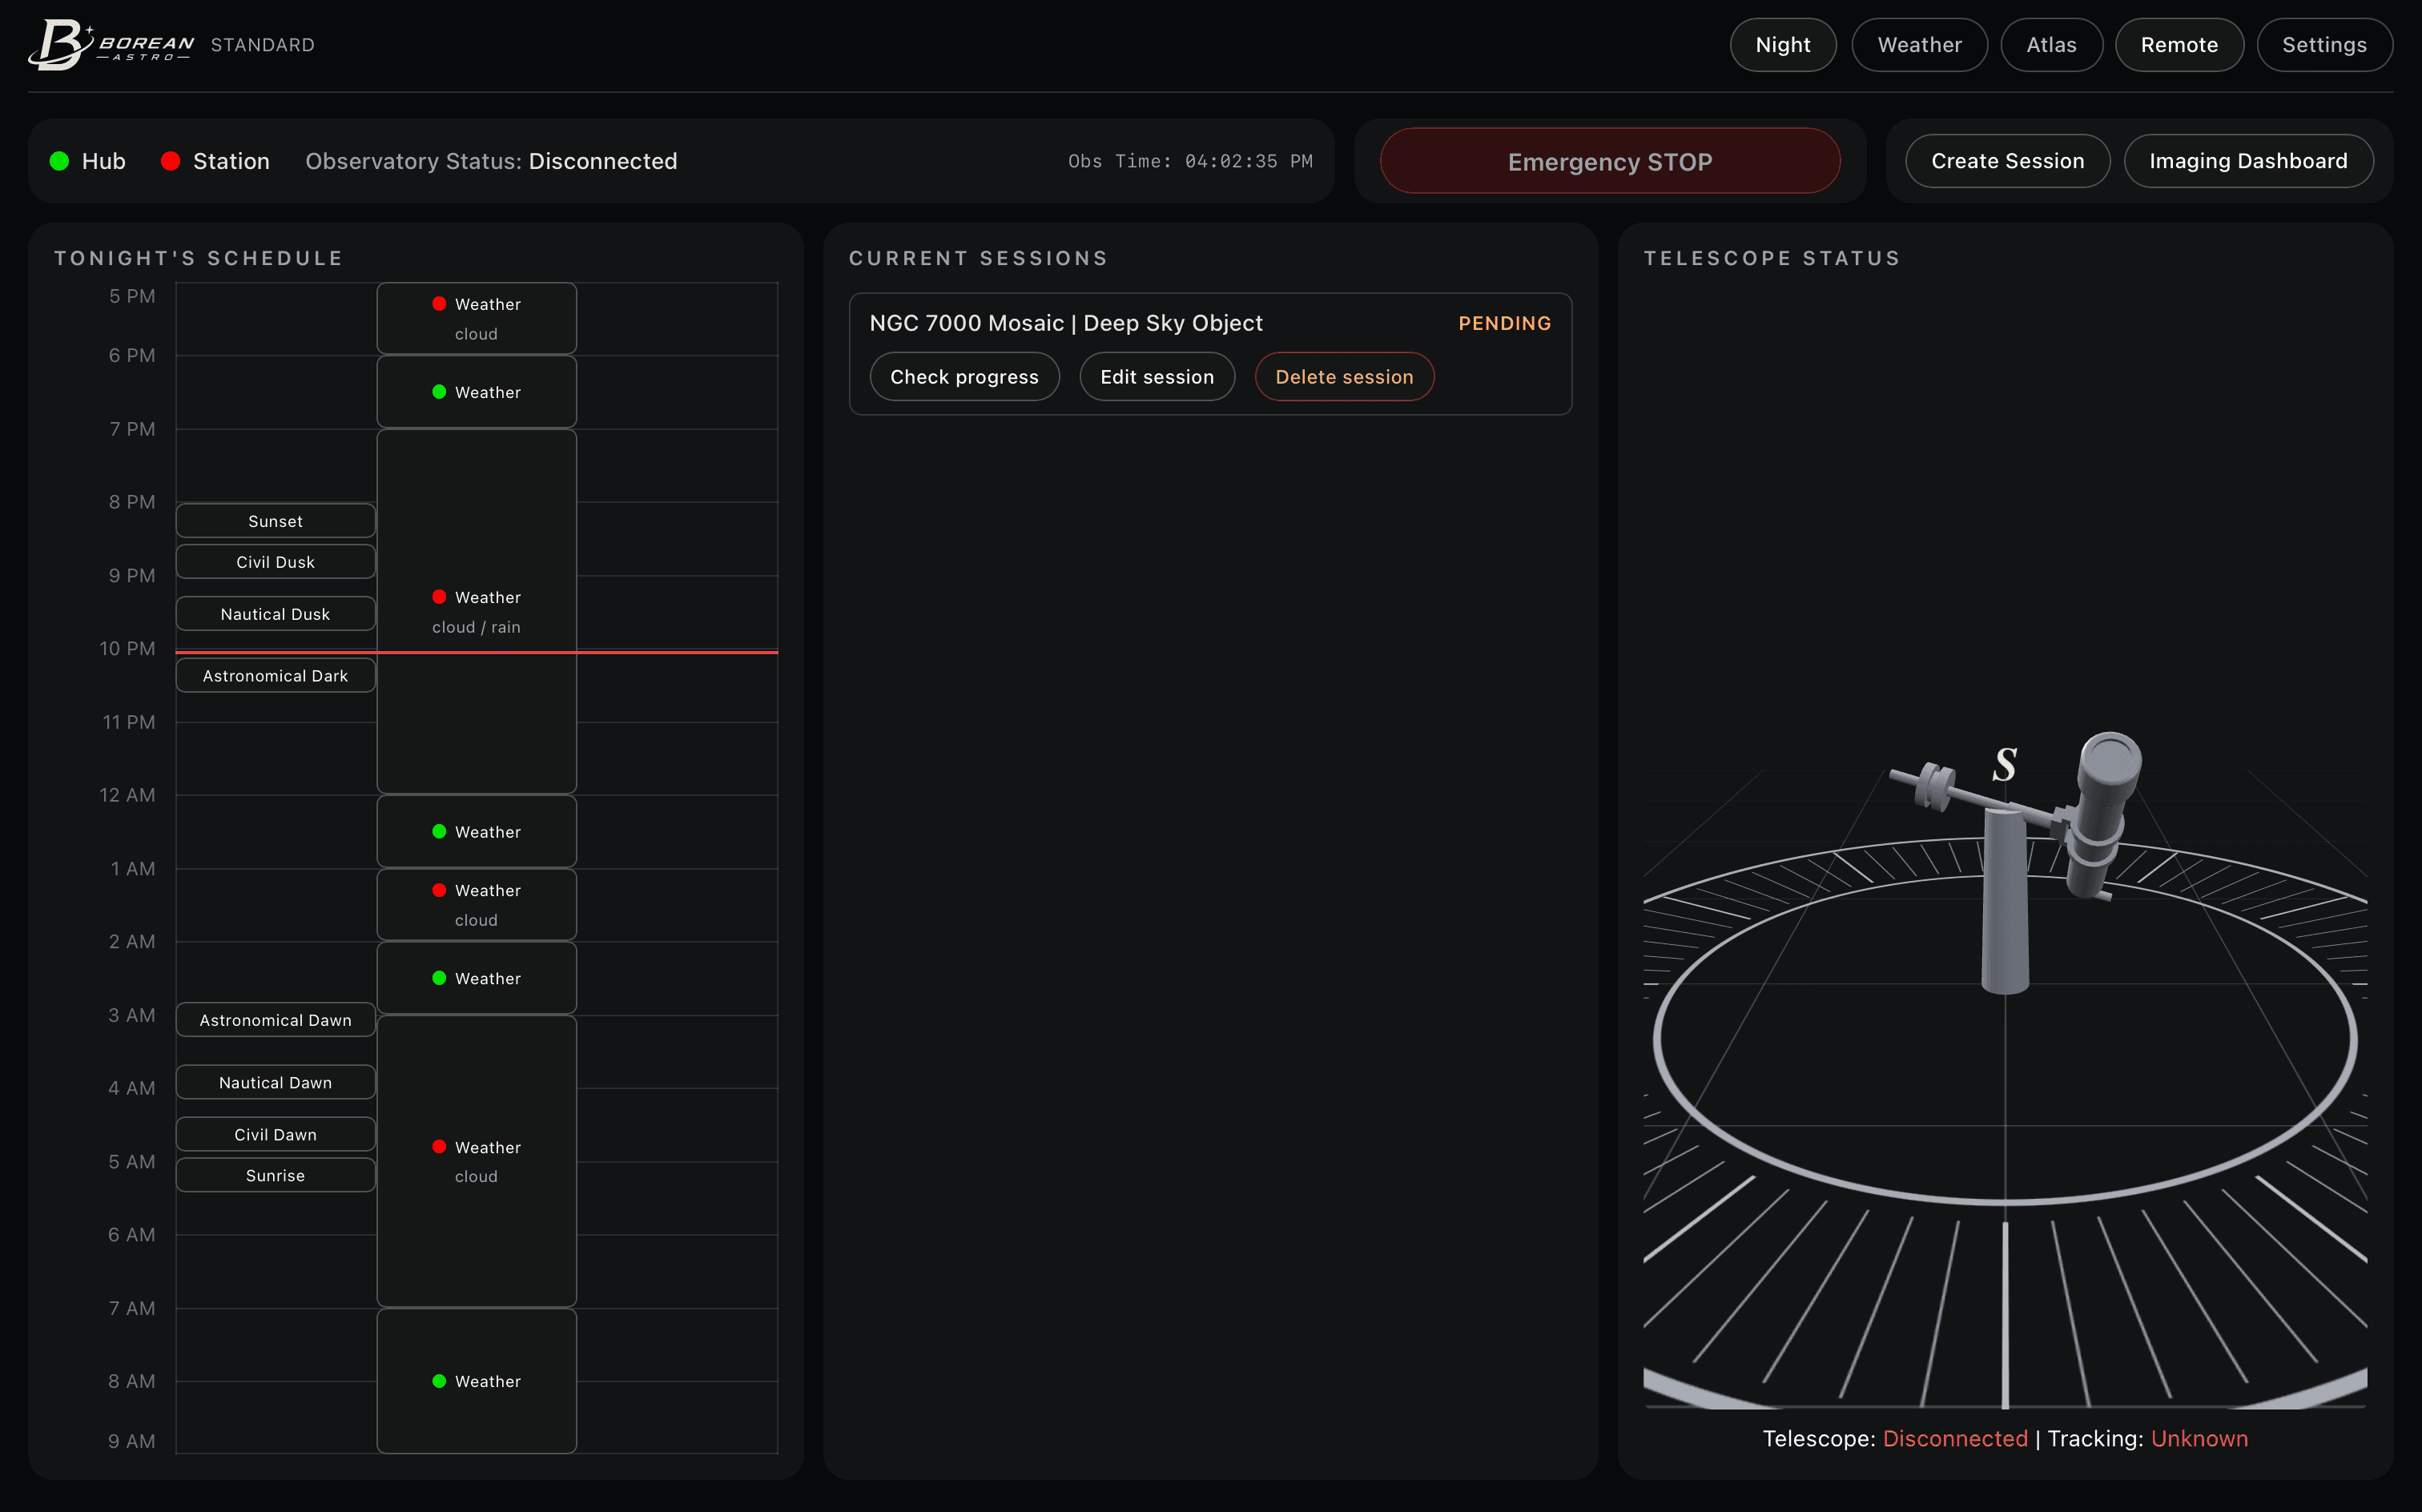
Task: Click the red Station status indicator
Action: click(x=170, y=161)
